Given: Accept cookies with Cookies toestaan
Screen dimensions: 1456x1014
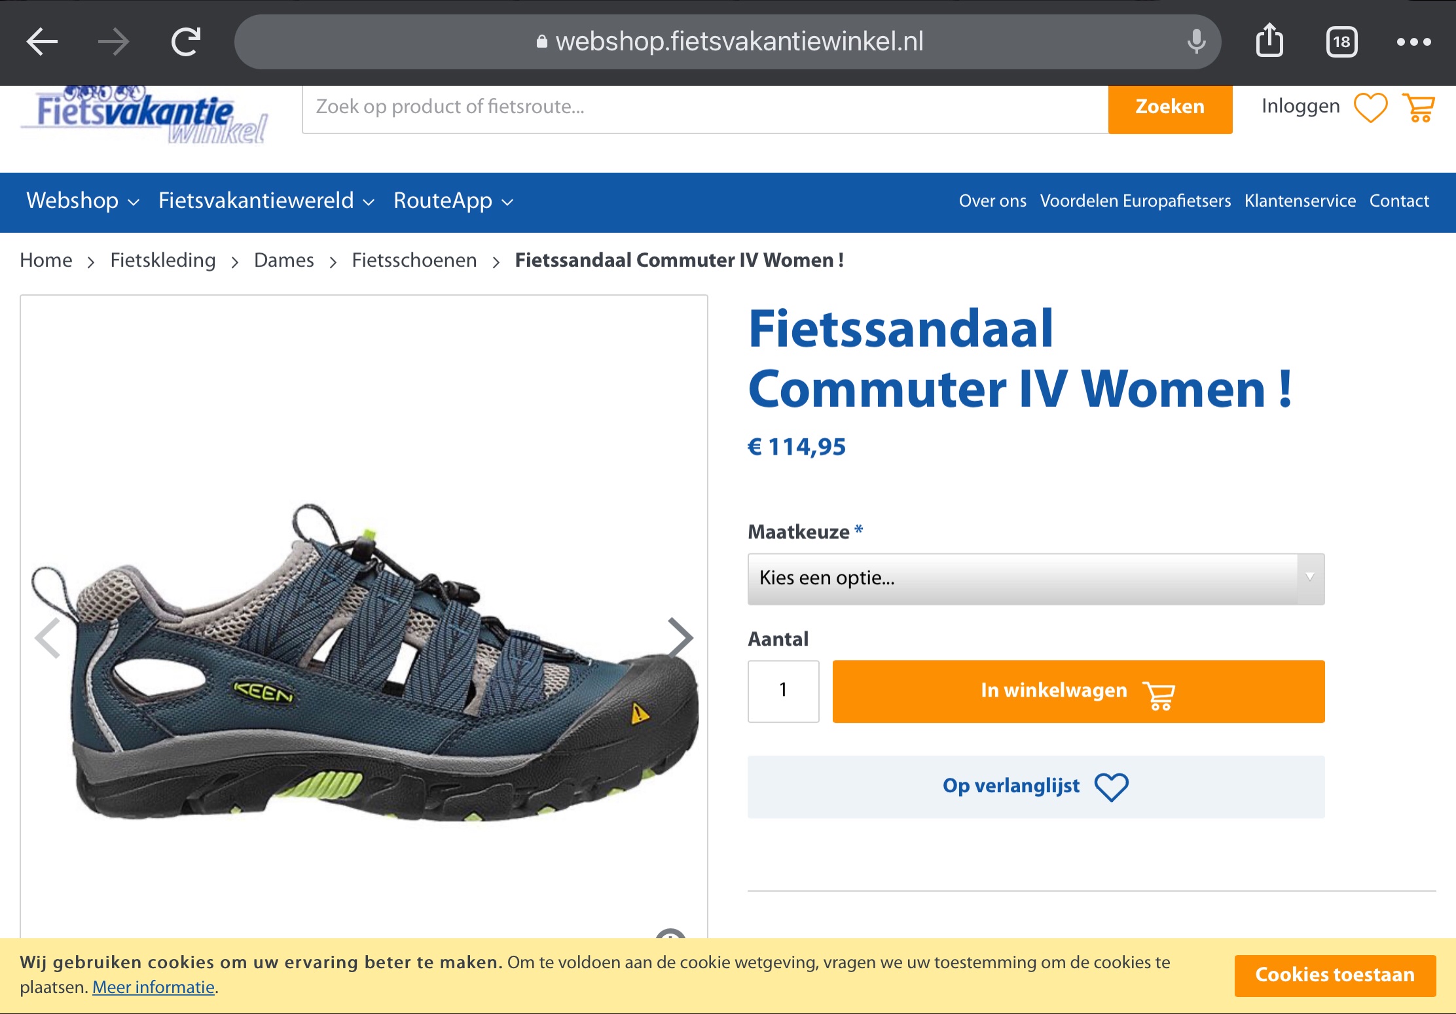Looking at the screenshot, I should coord(1335,975).
